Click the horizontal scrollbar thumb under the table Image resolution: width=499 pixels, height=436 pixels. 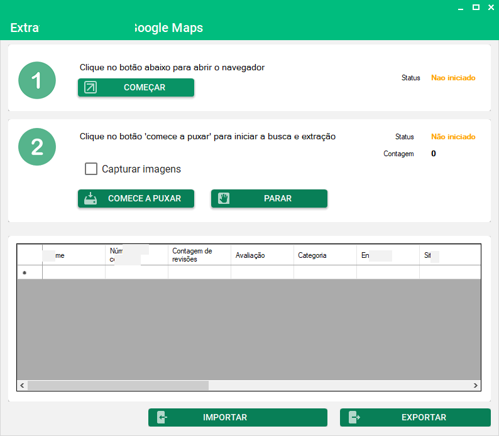pos(118,385)
